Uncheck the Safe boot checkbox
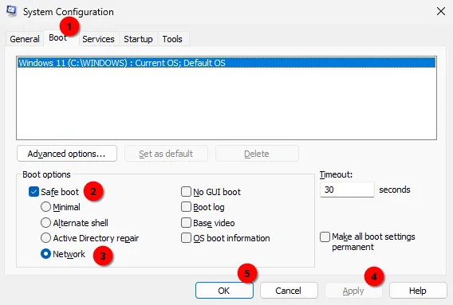 pos(33,192)
